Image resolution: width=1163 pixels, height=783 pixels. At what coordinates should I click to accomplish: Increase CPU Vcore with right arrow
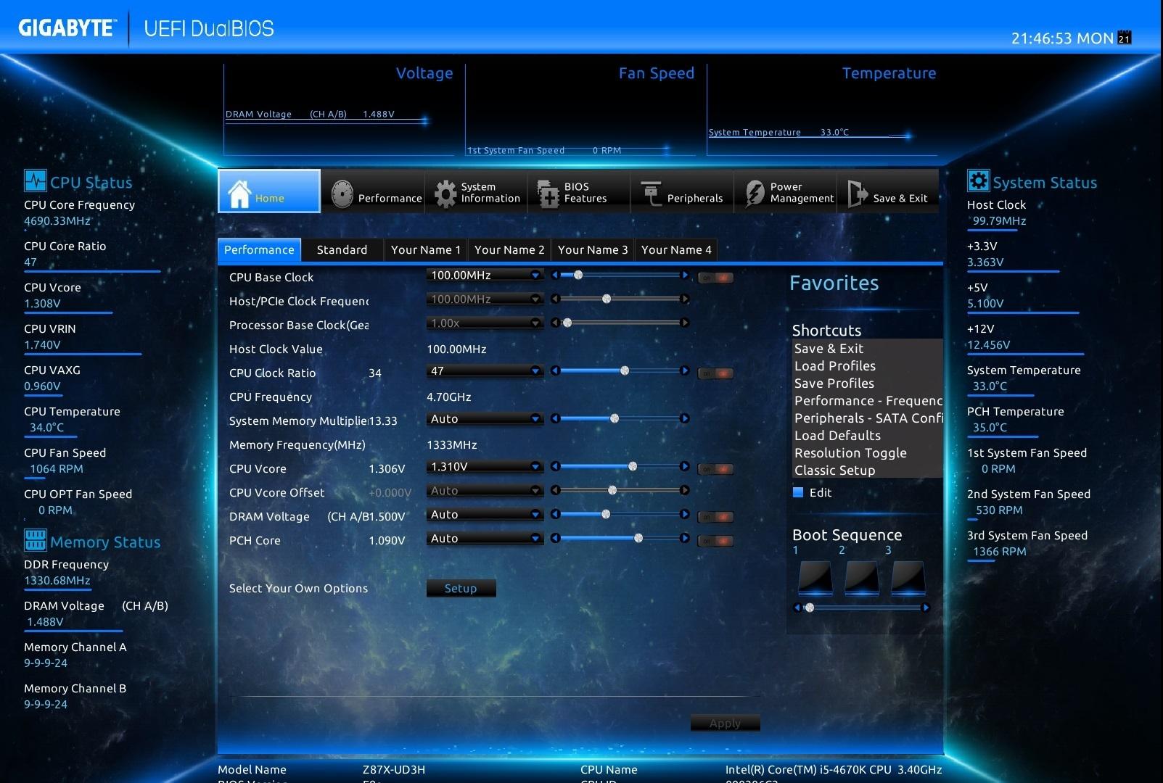[x=684, y=466]
